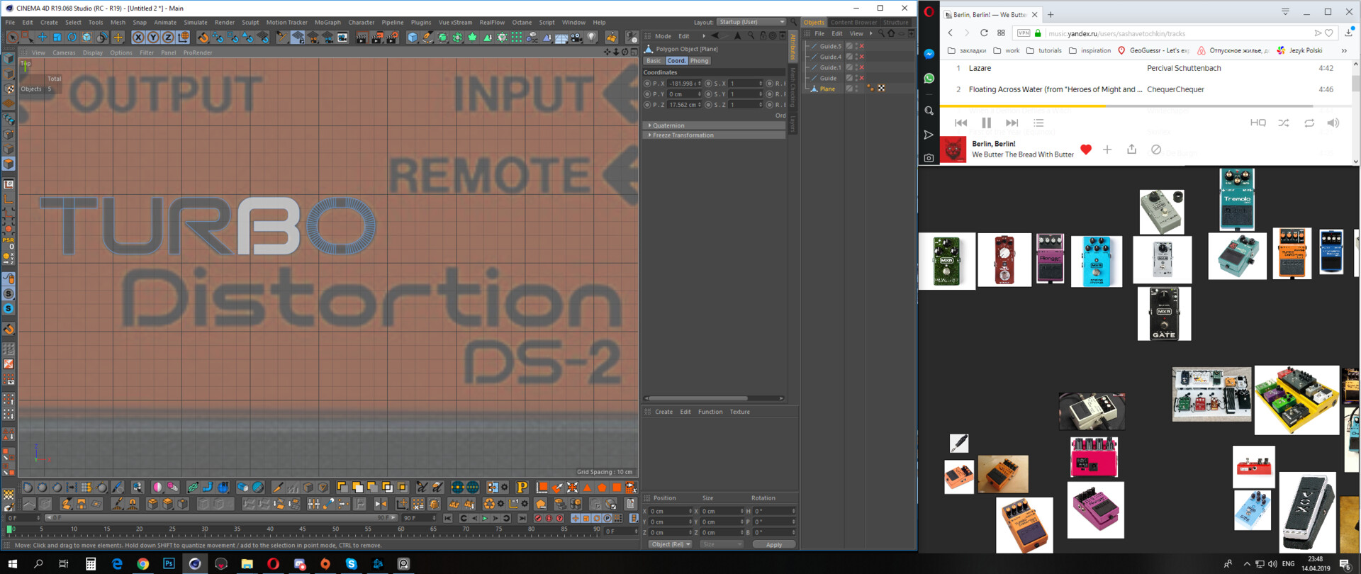Open viewport Cameras menu
1361x574 pixels.
click(64, 52)
